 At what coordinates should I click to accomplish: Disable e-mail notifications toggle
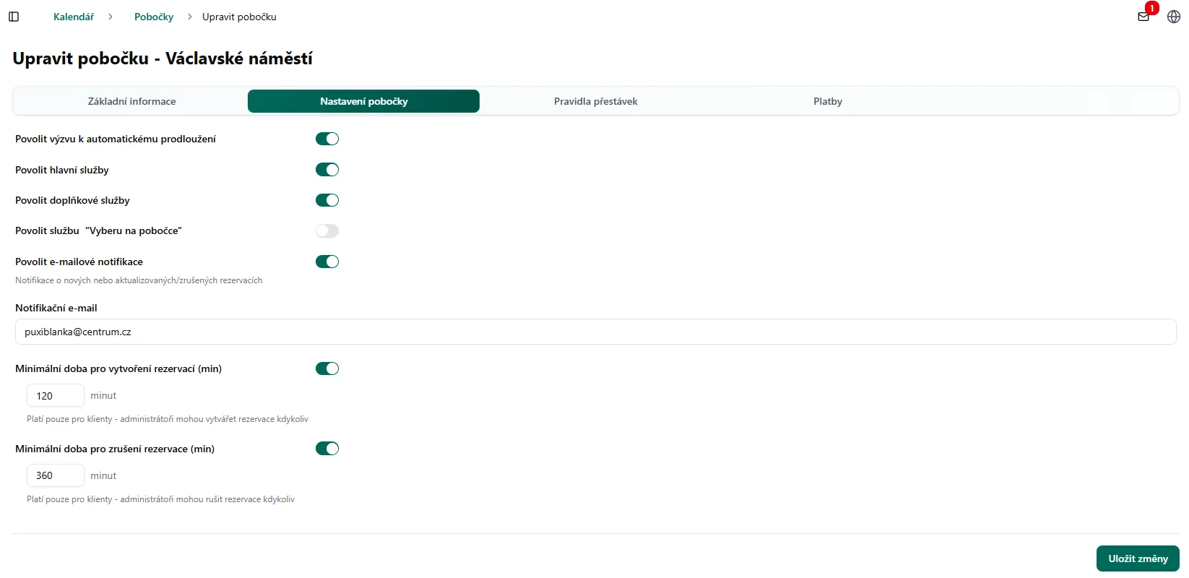click(327, 262)
